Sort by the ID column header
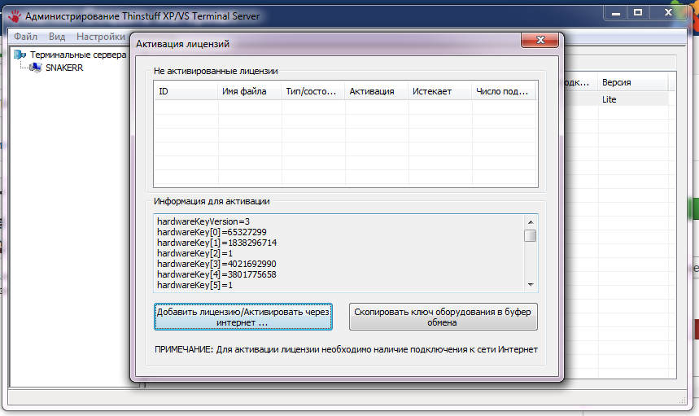Viewport: 699px width, 416px height. click(x=186, y=91)
